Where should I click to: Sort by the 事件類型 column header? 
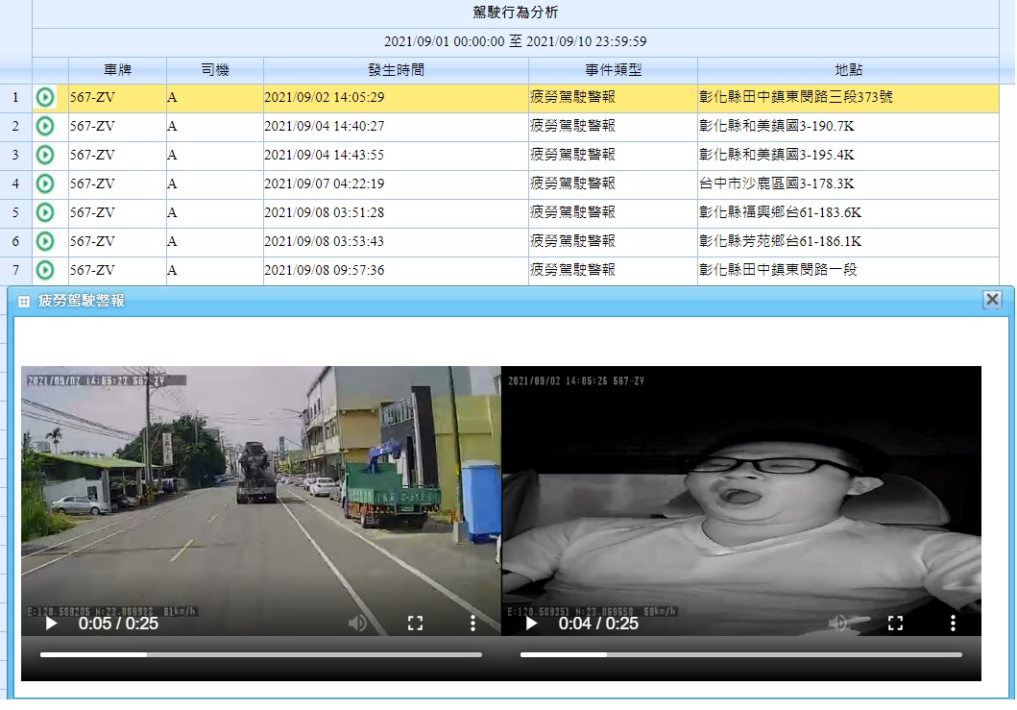[x=613, y=70]
